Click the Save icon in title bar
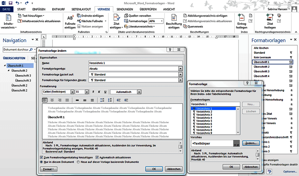299x176 pixels. tap(11, 3)
